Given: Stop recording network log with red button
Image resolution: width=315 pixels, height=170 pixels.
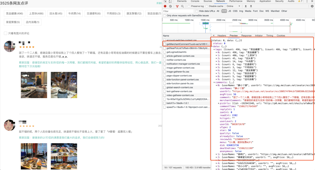Looking at the screenshot, I should point(165,6).
